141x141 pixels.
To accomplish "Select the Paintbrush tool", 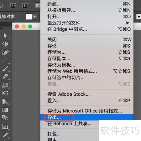I will tap(5, 68).
